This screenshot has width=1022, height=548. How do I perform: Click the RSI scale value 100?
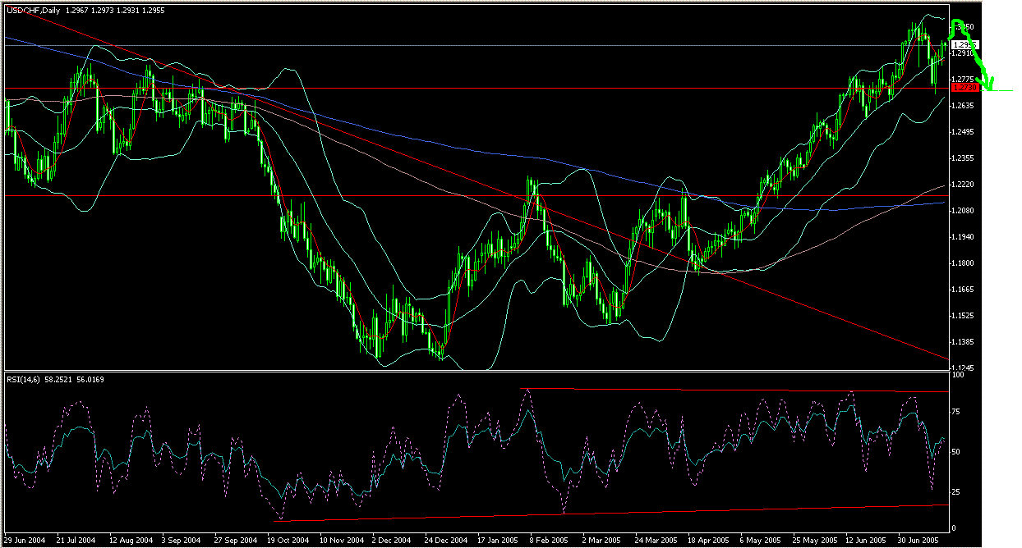[957, 376]
